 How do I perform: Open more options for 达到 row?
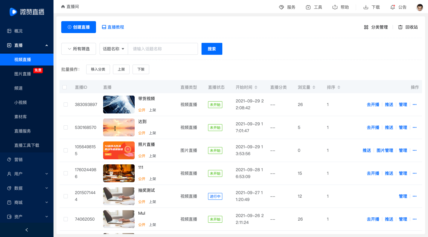point(415,127)
